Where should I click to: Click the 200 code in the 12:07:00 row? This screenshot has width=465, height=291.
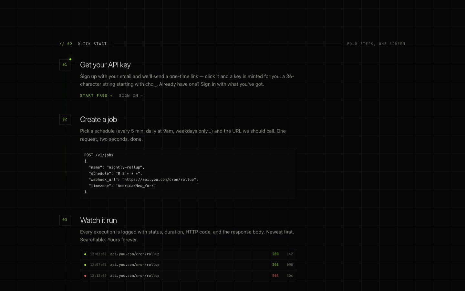(275, 265)
